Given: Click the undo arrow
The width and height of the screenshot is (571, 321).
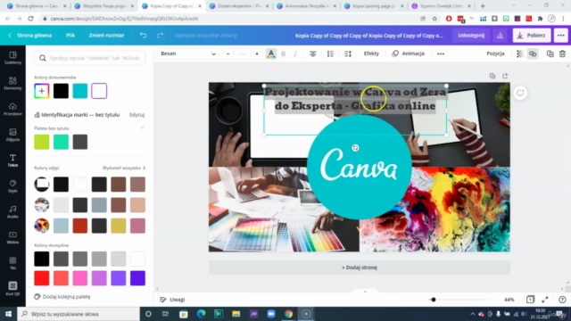Looking at the screenshot, I should pos(143,36).
